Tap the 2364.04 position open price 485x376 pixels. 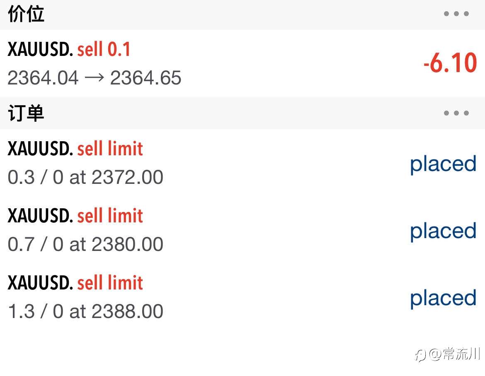pyautogui.click(x=43, y=78)
